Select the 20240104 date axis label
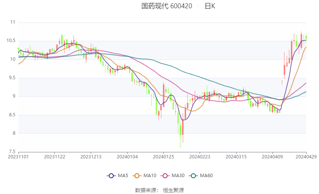 pos(127,157)
